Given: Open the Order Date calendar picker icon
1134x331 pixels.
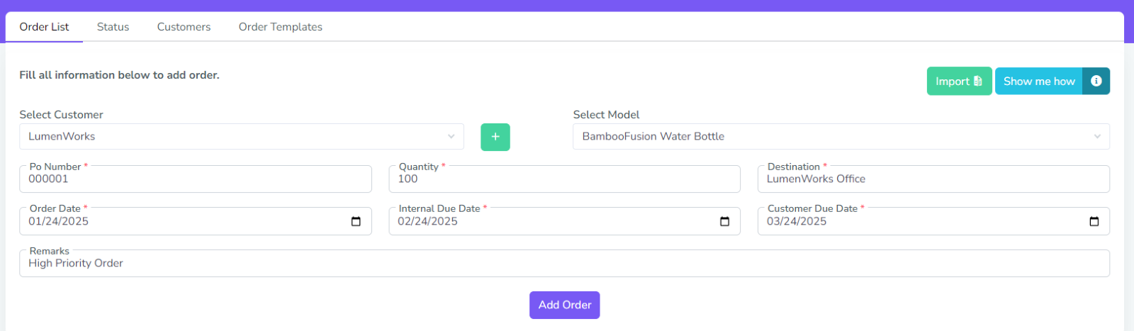Looking at the screenshot, I should (x=356, y=222).
